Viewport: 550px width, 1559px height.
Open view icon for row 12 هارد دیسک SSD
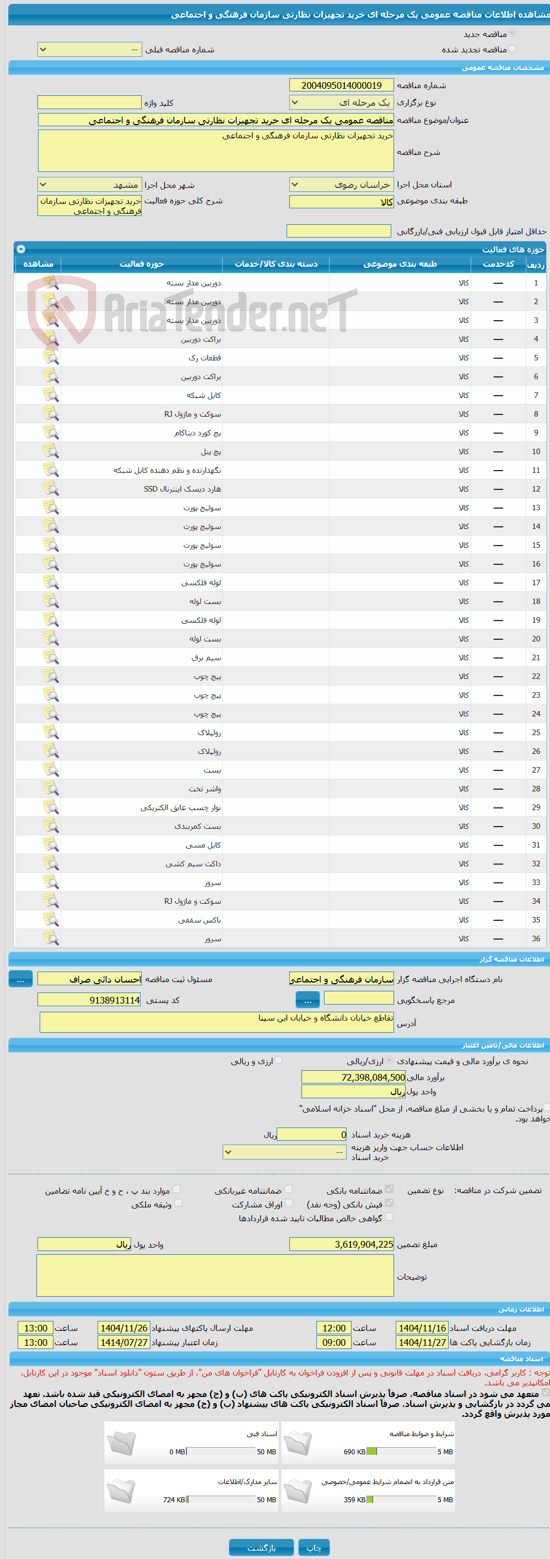click(51, 489)
